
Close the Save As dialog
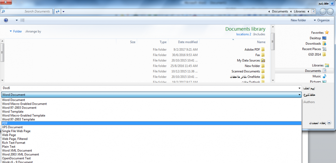(x=5, y=3)
